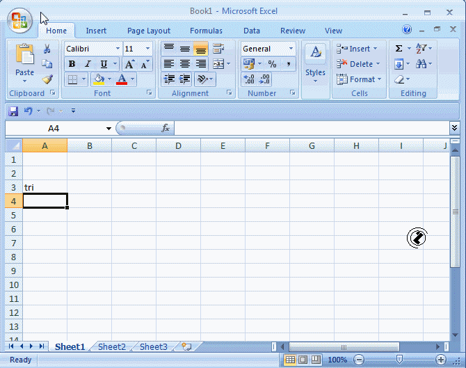Expand the General number format dropdown

[x=291, y=49]
